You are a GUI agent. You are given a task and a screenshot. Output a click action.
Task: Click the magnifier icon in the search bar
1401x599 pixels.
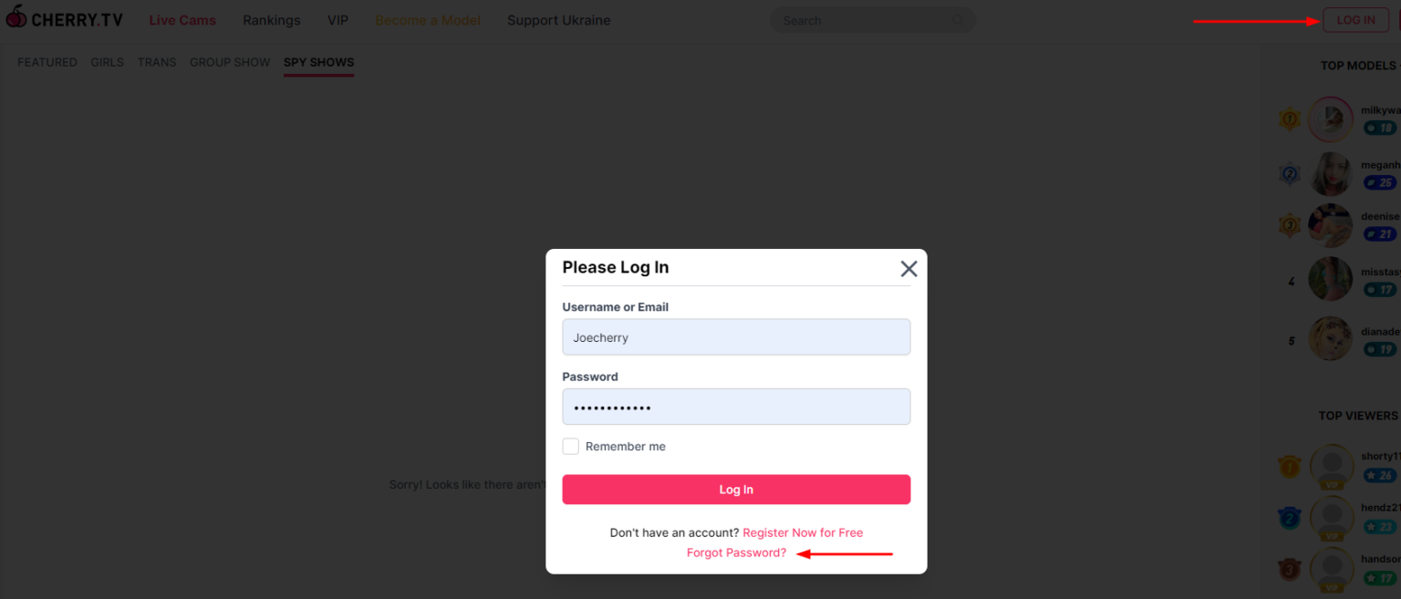coord(957,19)
